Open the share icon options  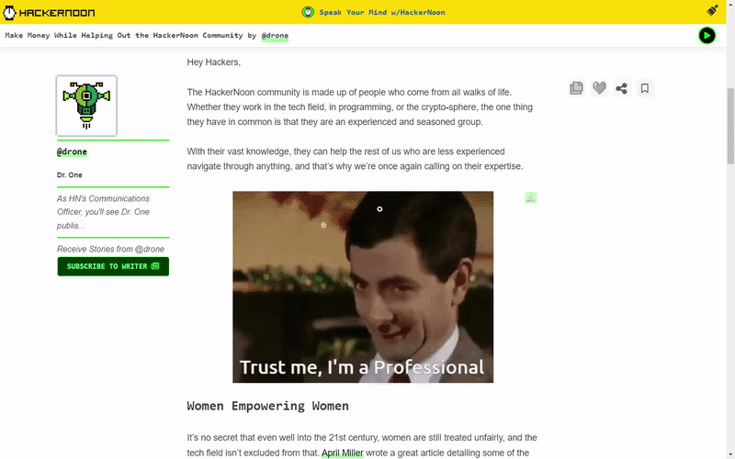point(622,88)
